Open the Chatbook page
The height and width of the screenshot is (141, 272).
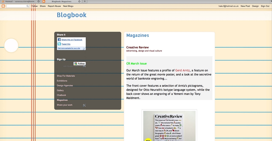[x=61, y=95]
